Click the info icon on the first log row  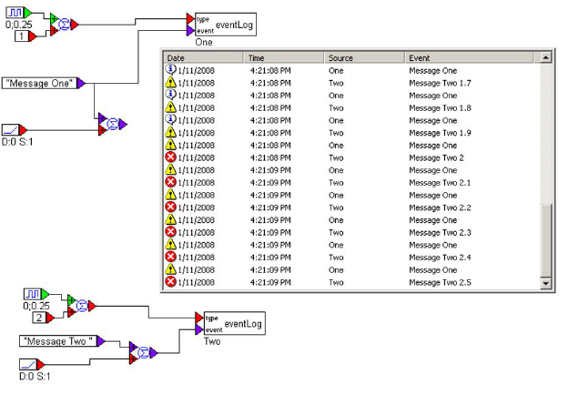170,70
